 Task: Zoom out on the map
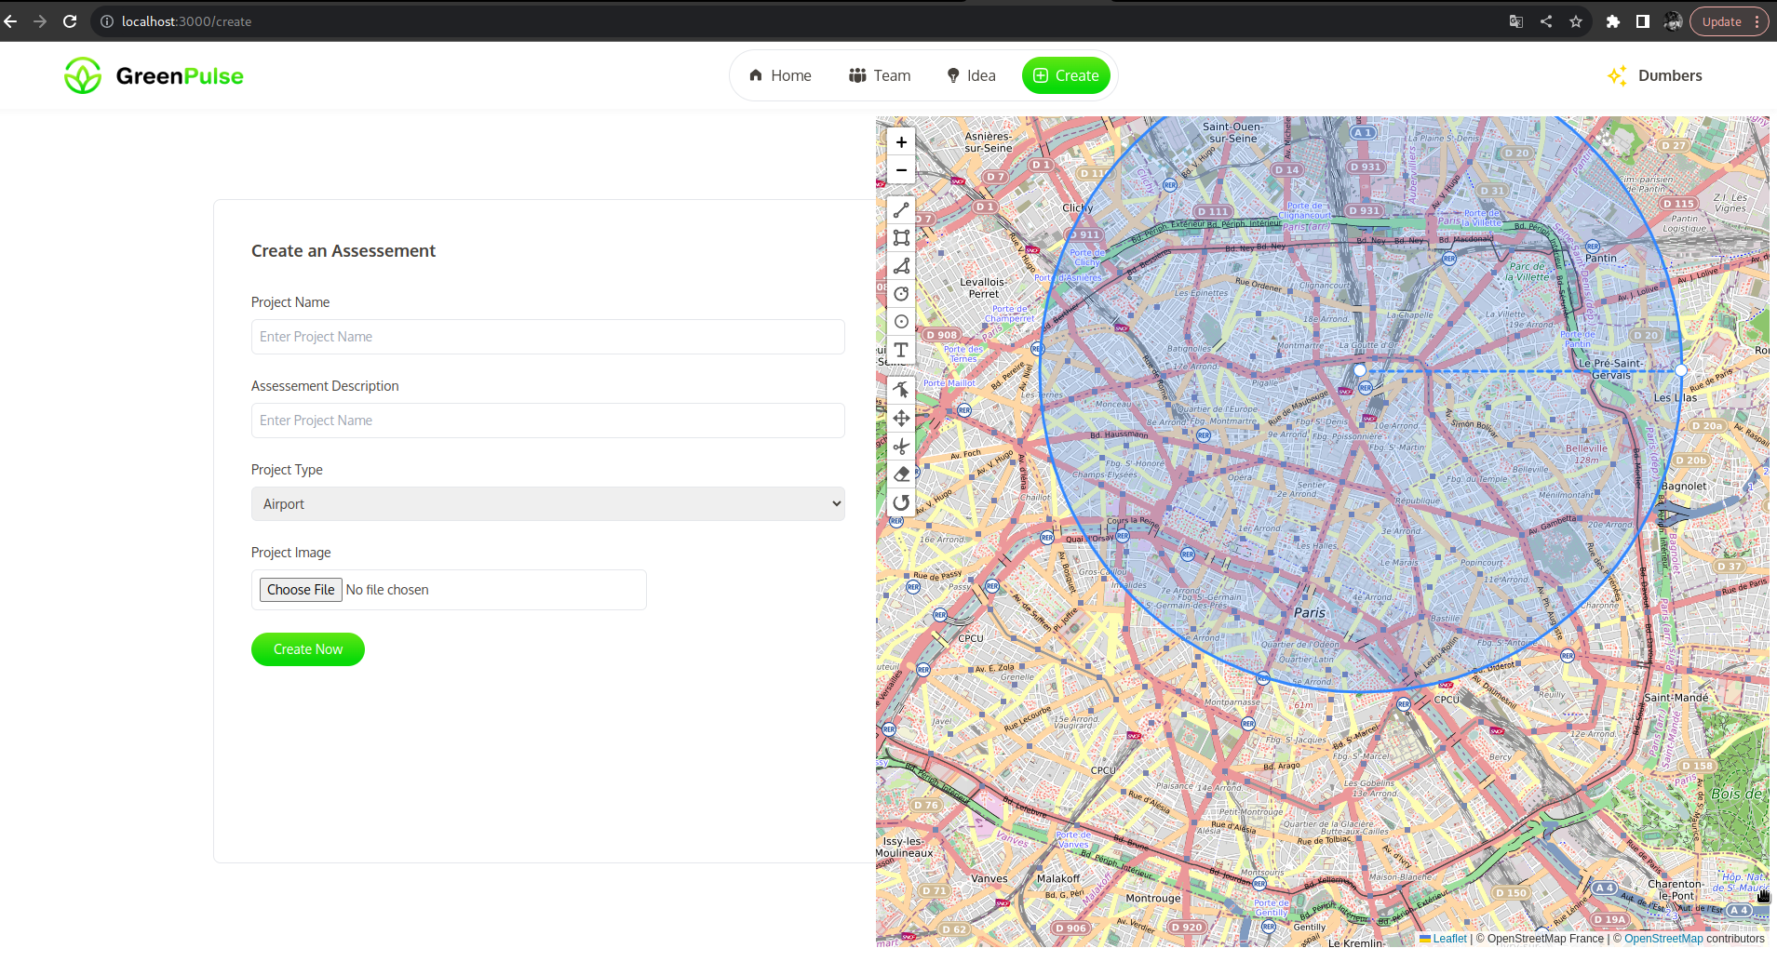point(901,170)
